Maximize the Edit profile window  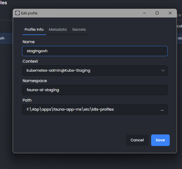pos(157,13)
